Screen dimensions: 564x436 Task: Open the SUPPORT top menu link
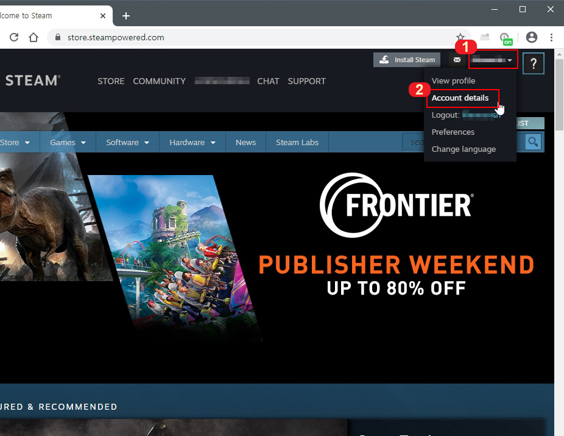[x=306, y=81]
